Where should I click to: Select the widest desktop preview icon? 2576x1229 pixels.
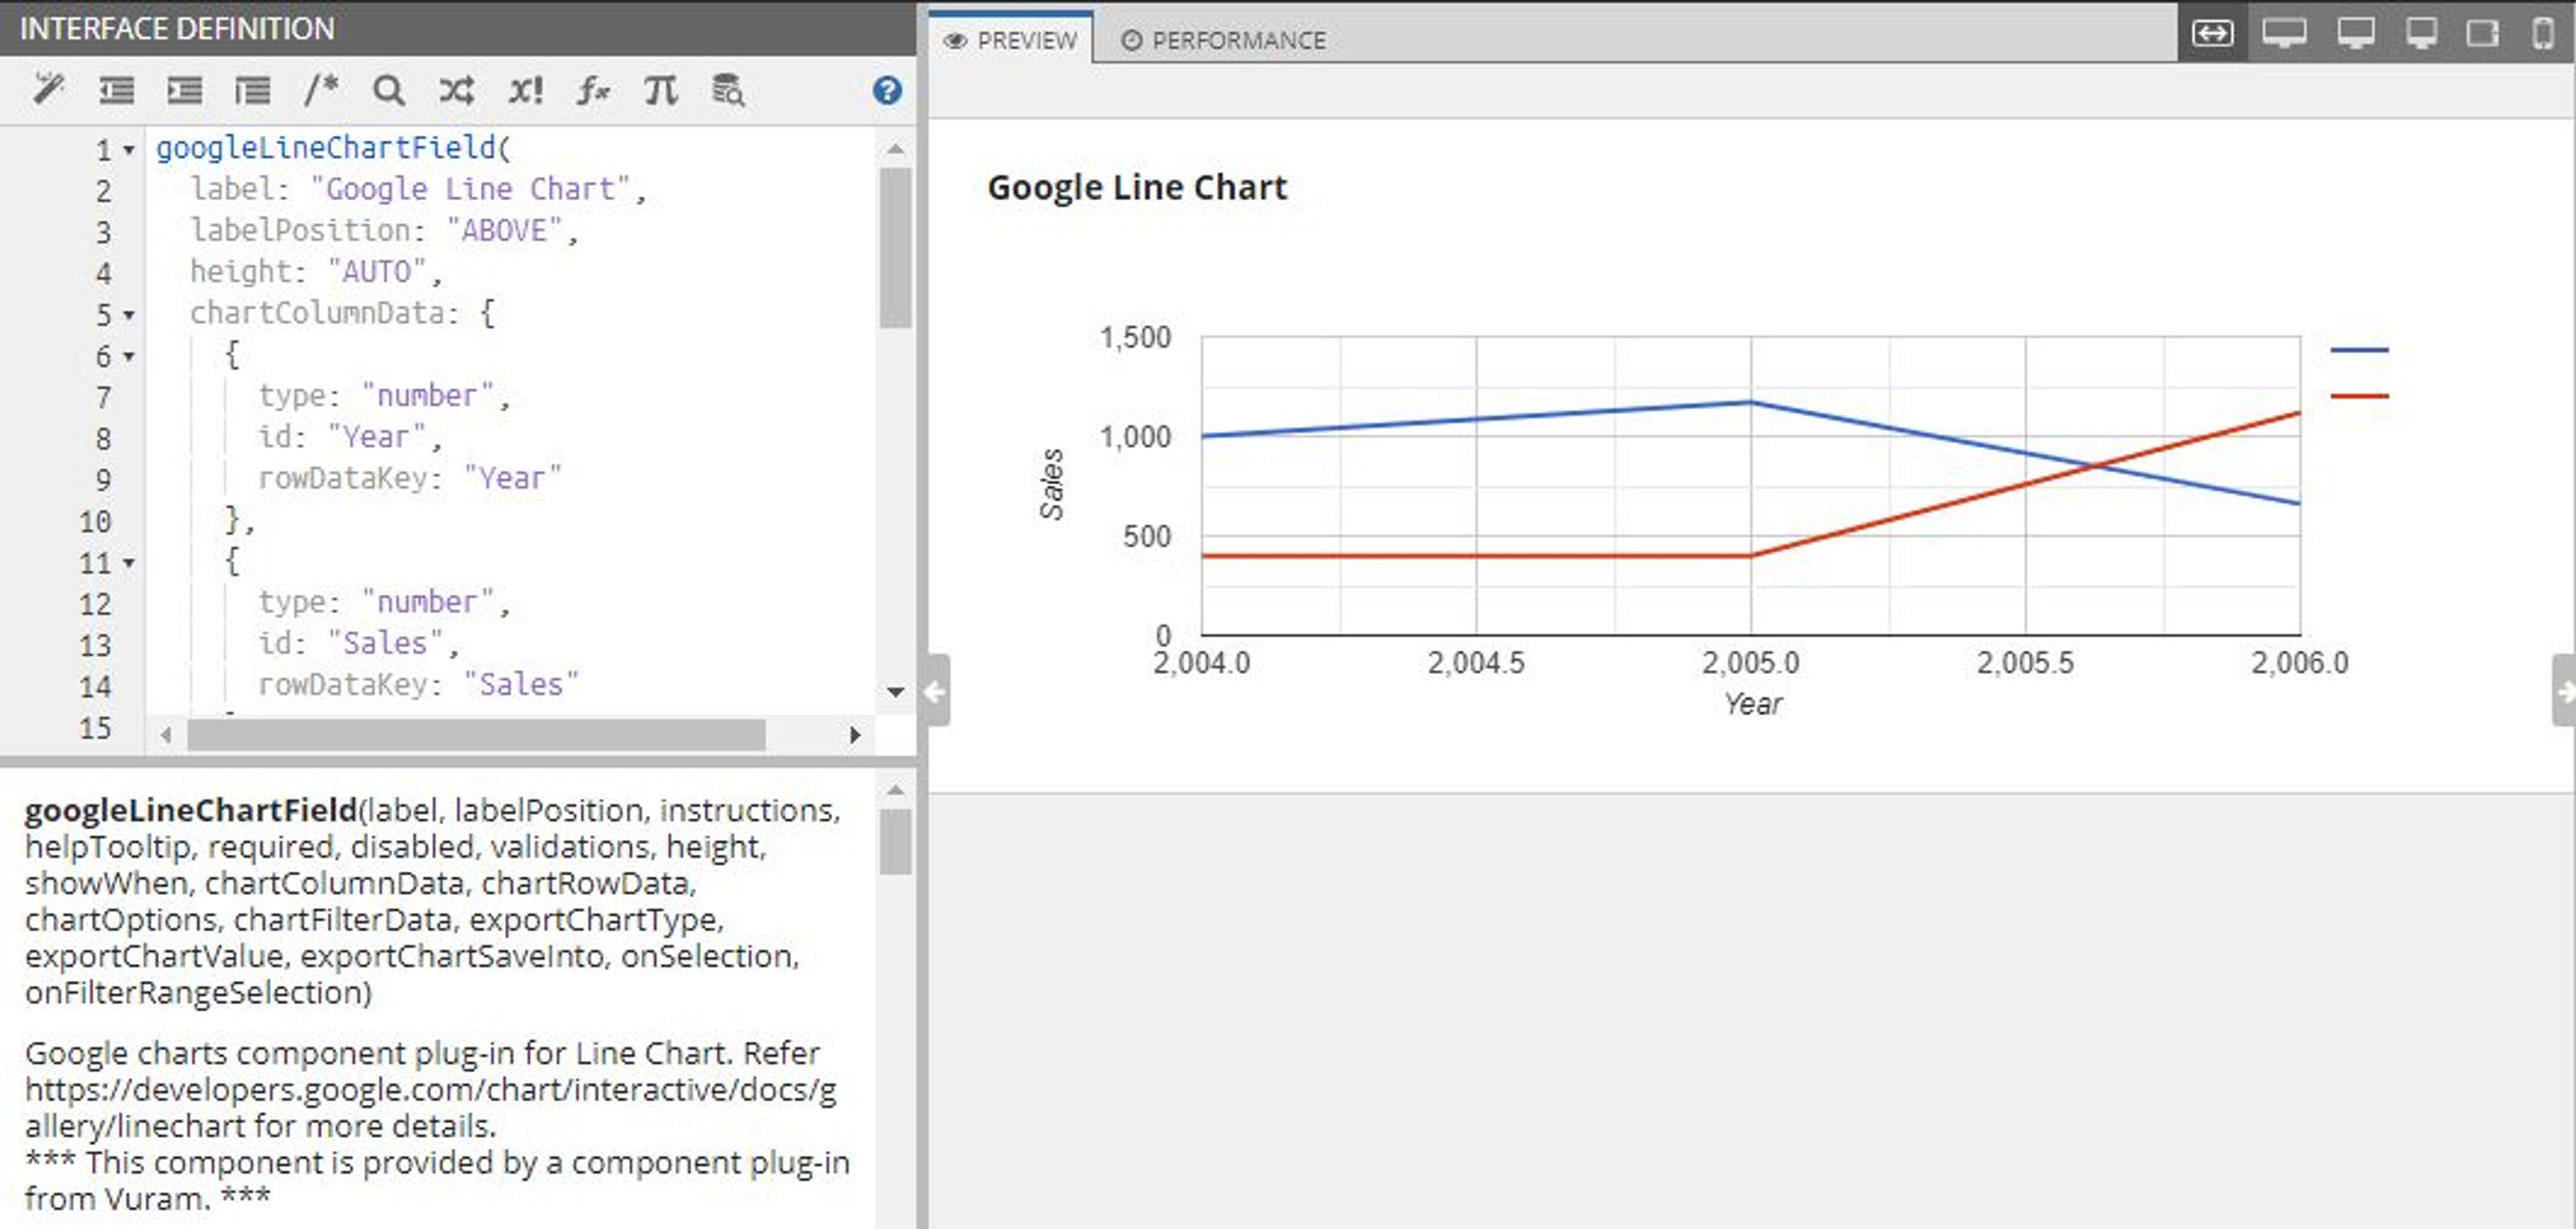click(2285, 33)
